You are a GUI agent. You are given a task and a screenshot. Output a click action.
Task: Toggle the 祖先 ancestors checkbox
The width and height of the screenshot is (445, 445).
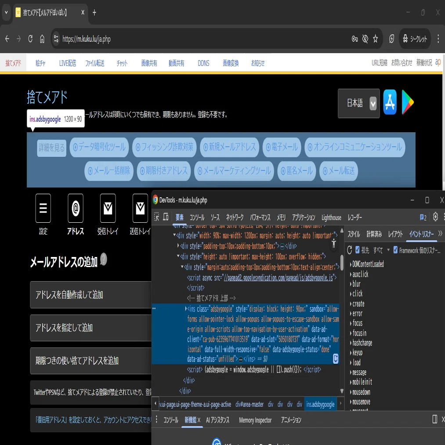point(357,250)
